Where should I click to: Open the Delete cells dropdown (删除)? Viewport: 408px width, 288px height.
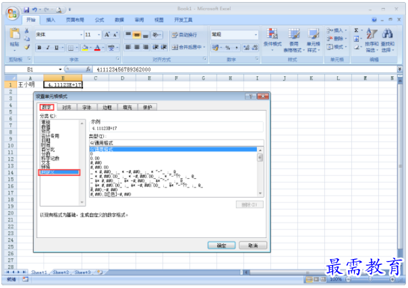click(x=337, y=38)
